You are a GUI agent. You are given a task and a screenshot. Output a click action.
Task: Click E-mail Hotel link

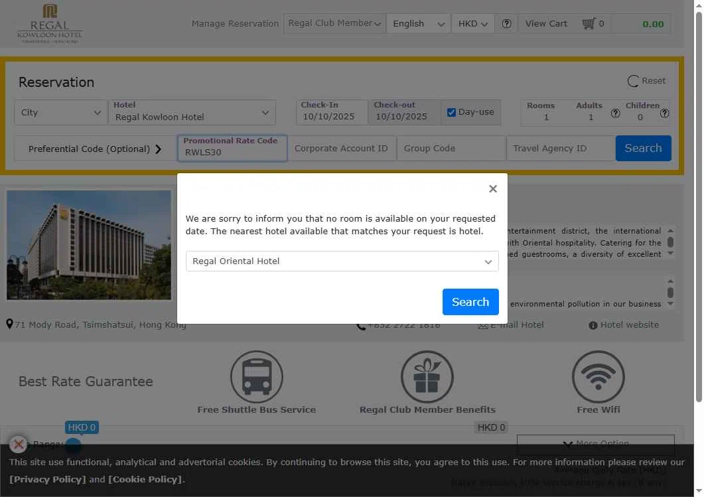517,325
